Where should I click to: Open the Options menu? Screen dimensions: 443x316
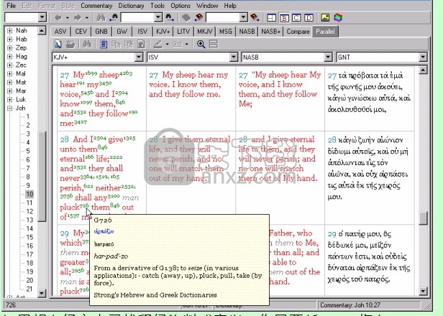point(181,5)
